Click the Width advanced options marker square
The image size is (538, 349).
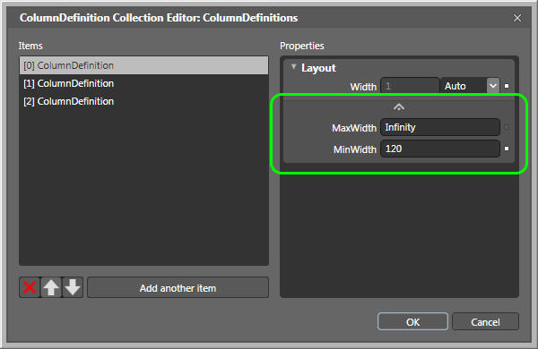pos(507,86)
